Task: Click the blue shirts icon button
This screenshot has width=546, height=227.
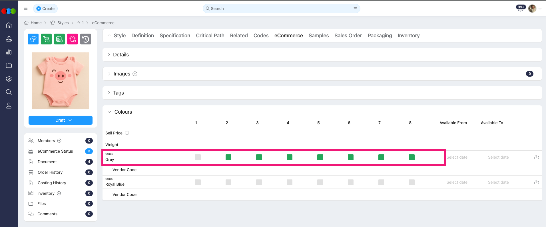Action: (x=33, y=39)
